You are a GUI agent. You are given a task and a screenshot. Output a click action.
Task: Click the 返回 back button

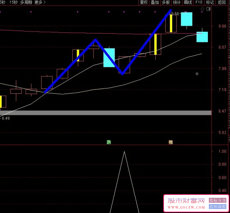click(221, 3)
